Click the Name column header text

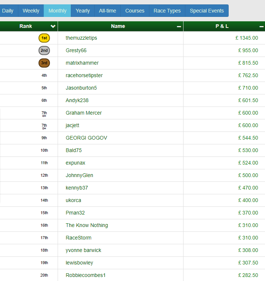point(118,26)
